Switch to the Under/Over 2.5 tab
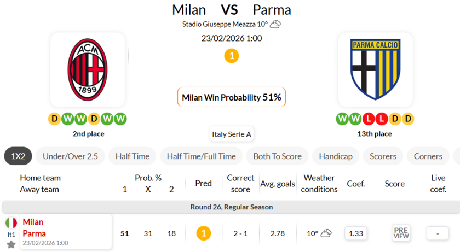Screen dimensions: 460x252 (x=71, y=156)
